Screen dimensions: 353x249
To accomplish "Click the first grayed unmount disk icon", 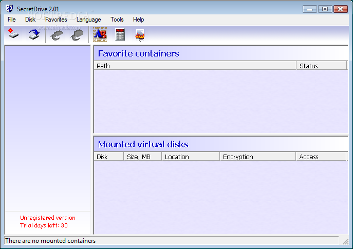I will 57,35.
